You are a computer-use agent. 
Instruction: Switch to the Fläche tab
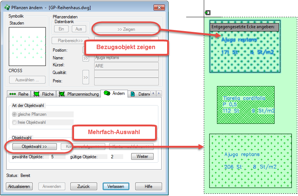pyautogui.click(x=44, y=94)
